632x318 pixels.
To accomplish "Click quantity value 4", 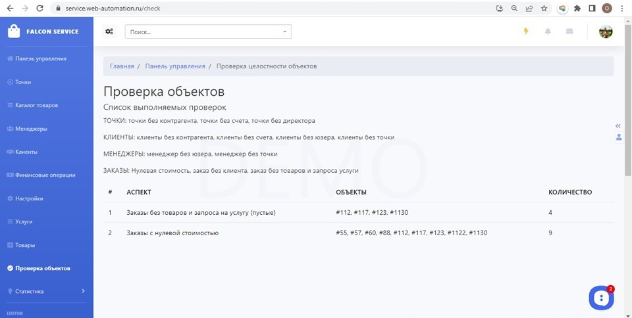I will (x=550, y=212).
